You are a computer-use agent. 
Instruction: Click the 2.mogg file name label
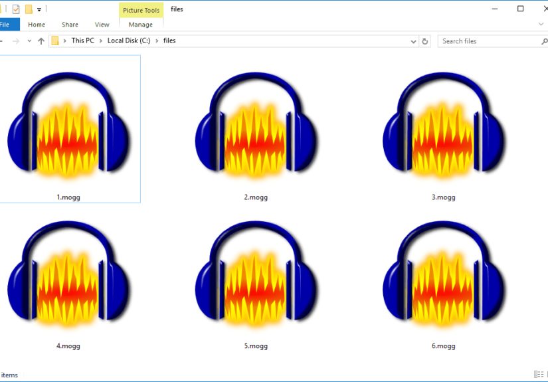[256, 197]
